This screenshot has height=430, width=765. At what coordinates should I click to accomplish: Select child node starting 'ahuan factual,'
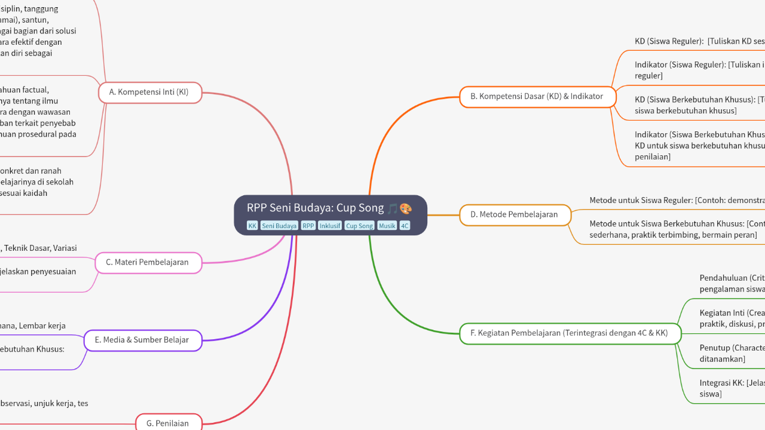(x=38, y=112)
